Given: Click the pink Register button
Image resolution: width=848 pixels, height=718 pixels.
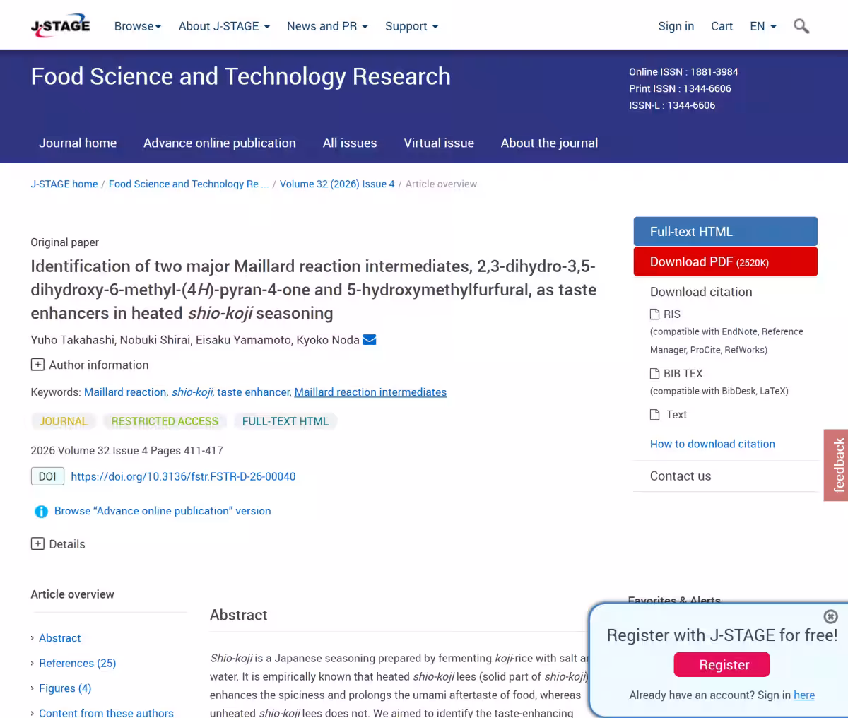Looking at the screenshot, I should click(x=722, y=664).
